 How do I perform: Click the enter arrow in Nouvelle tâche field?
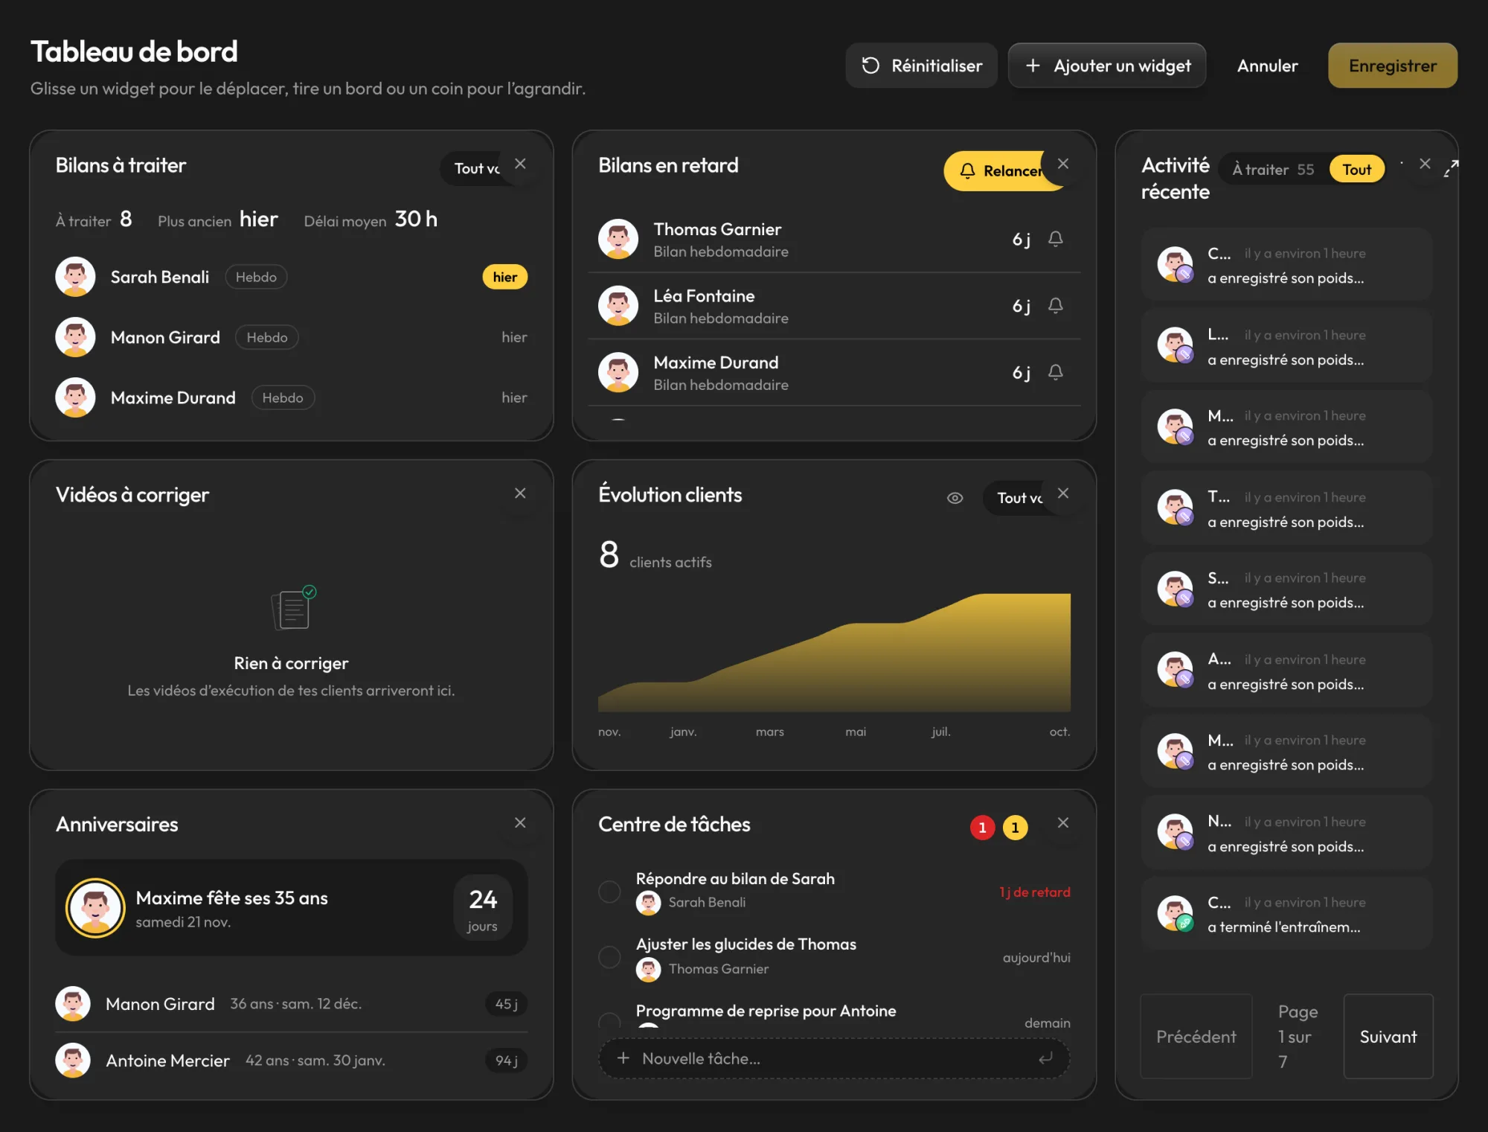[x=1046, y=1058]
